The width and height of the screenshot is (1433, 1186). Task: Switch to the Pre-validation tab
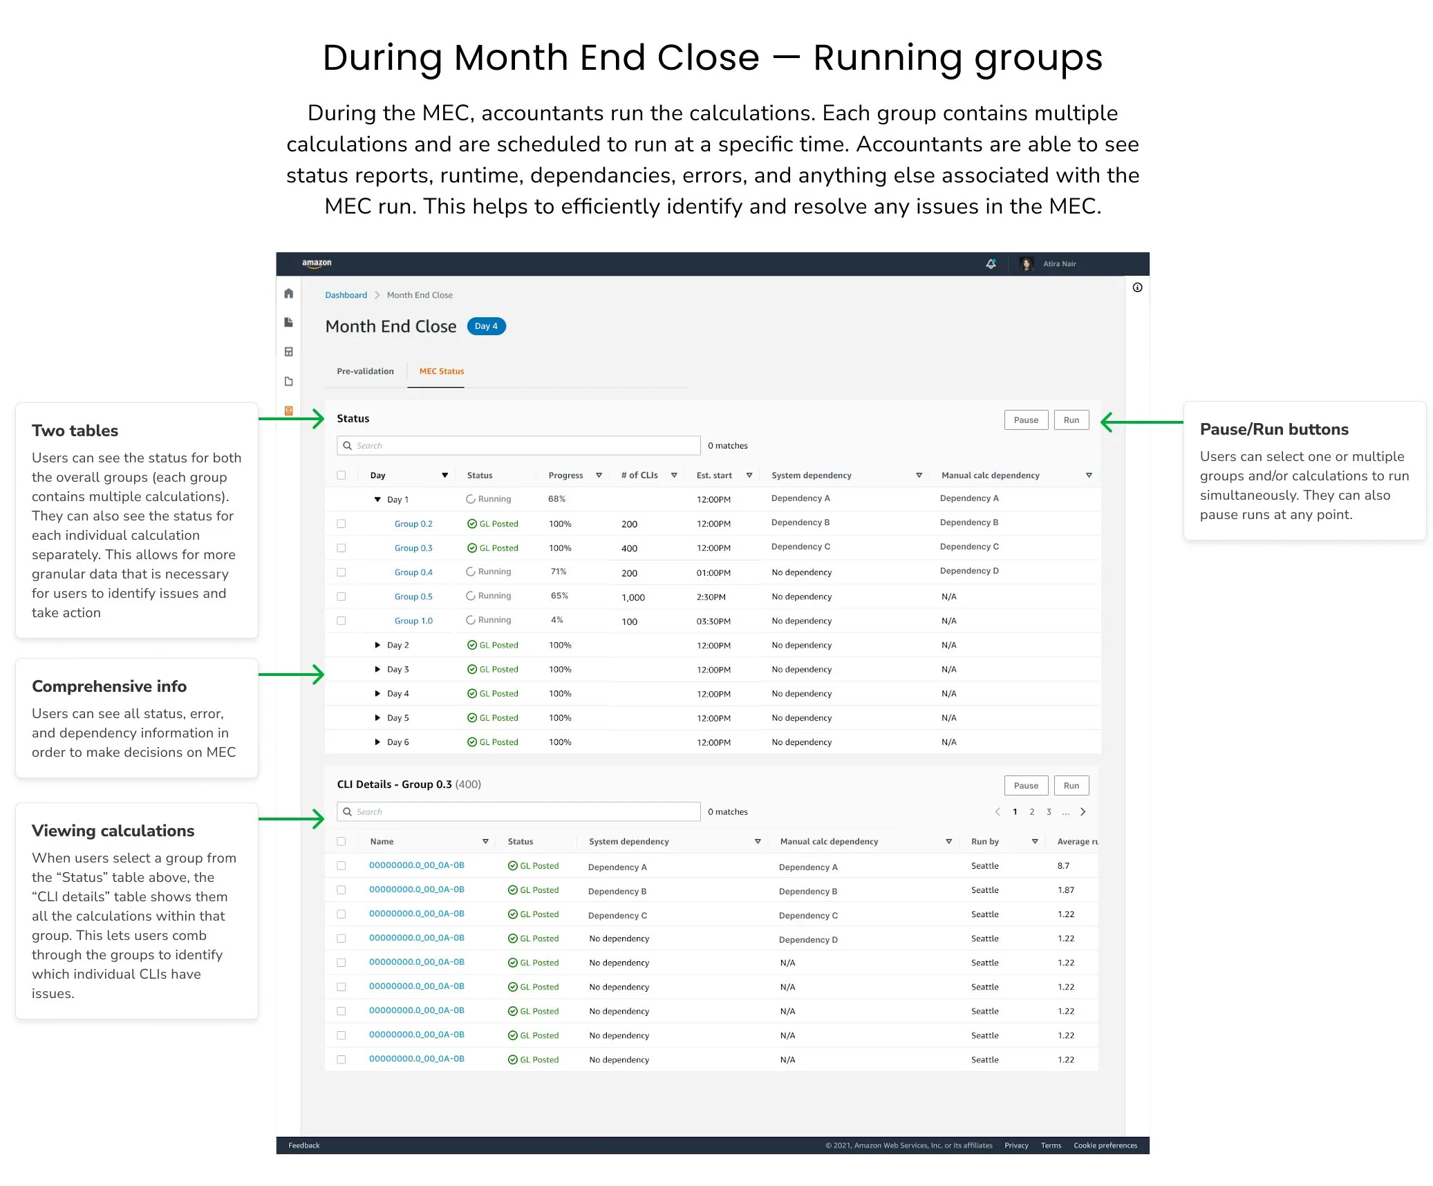tap(365, 371)
